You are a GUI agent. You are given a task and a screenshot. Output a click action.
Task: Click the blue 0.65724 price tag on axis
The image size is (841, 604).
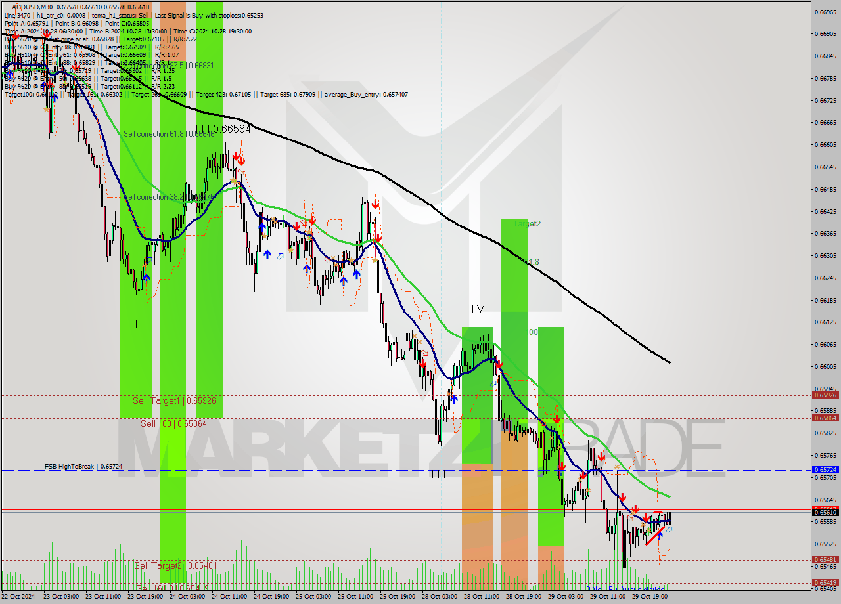tap(825, 470)
